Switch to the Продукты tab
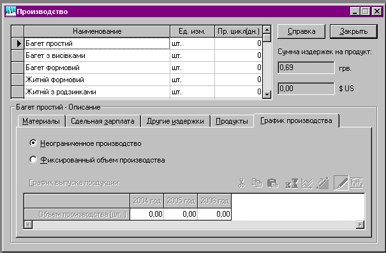The height and width of the screenshot is (253, 386). (x=232, y=121)
